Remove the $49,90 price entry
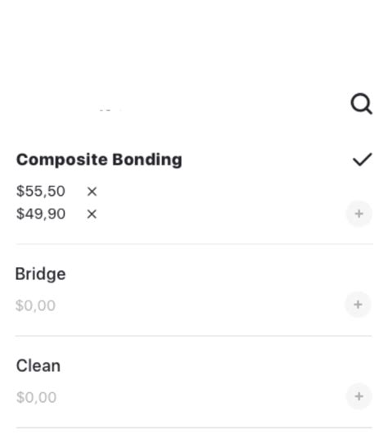The width and height of the screenshot is (388, 443). [92, 215]
